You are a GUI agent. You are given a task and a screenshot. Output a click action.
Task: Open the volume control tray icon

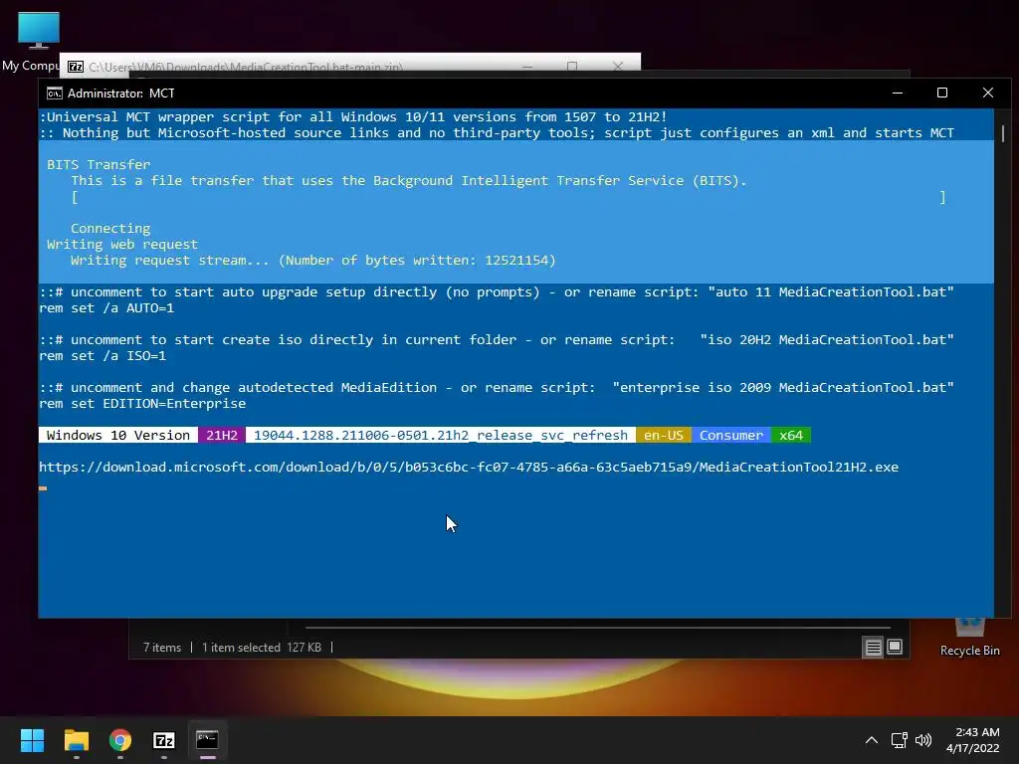922,740
